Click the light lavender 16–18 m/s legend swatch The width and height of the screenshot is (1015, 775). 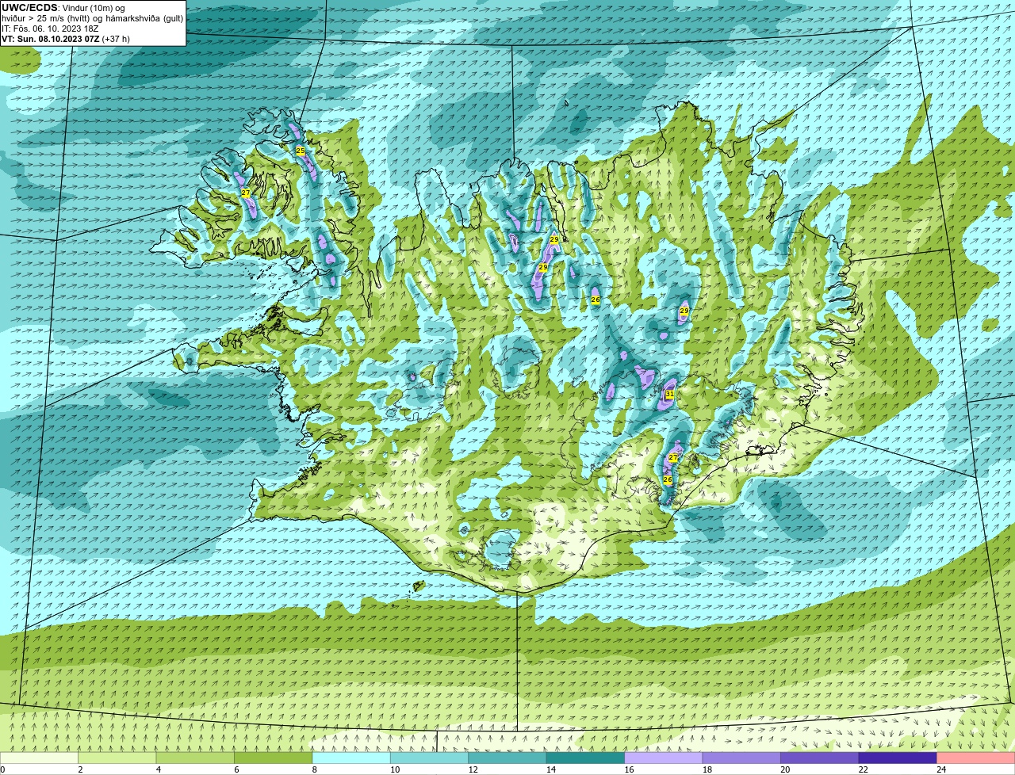[664, 758]
